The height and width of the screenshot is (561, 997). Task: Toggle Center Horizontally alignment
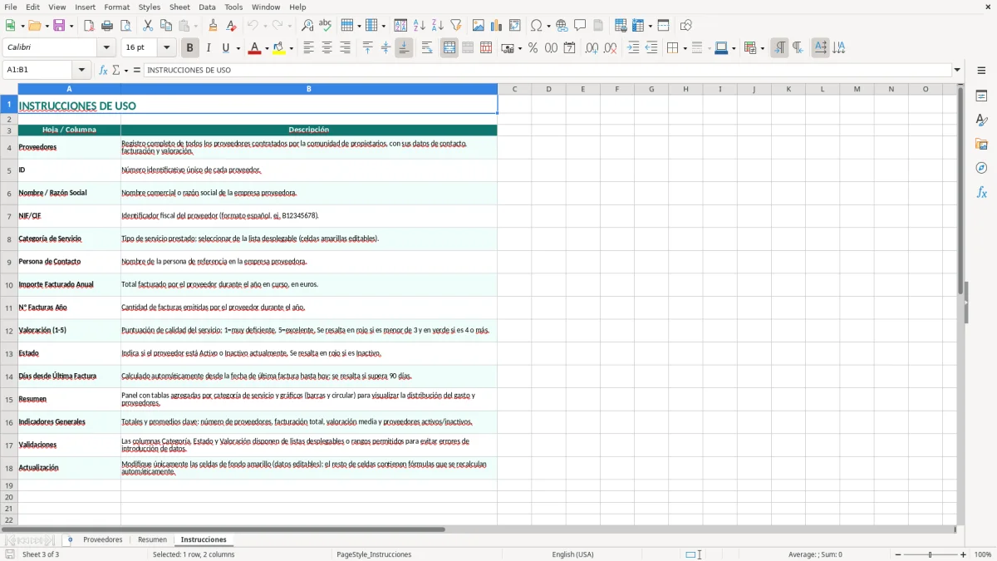click(x=327, y=48)
